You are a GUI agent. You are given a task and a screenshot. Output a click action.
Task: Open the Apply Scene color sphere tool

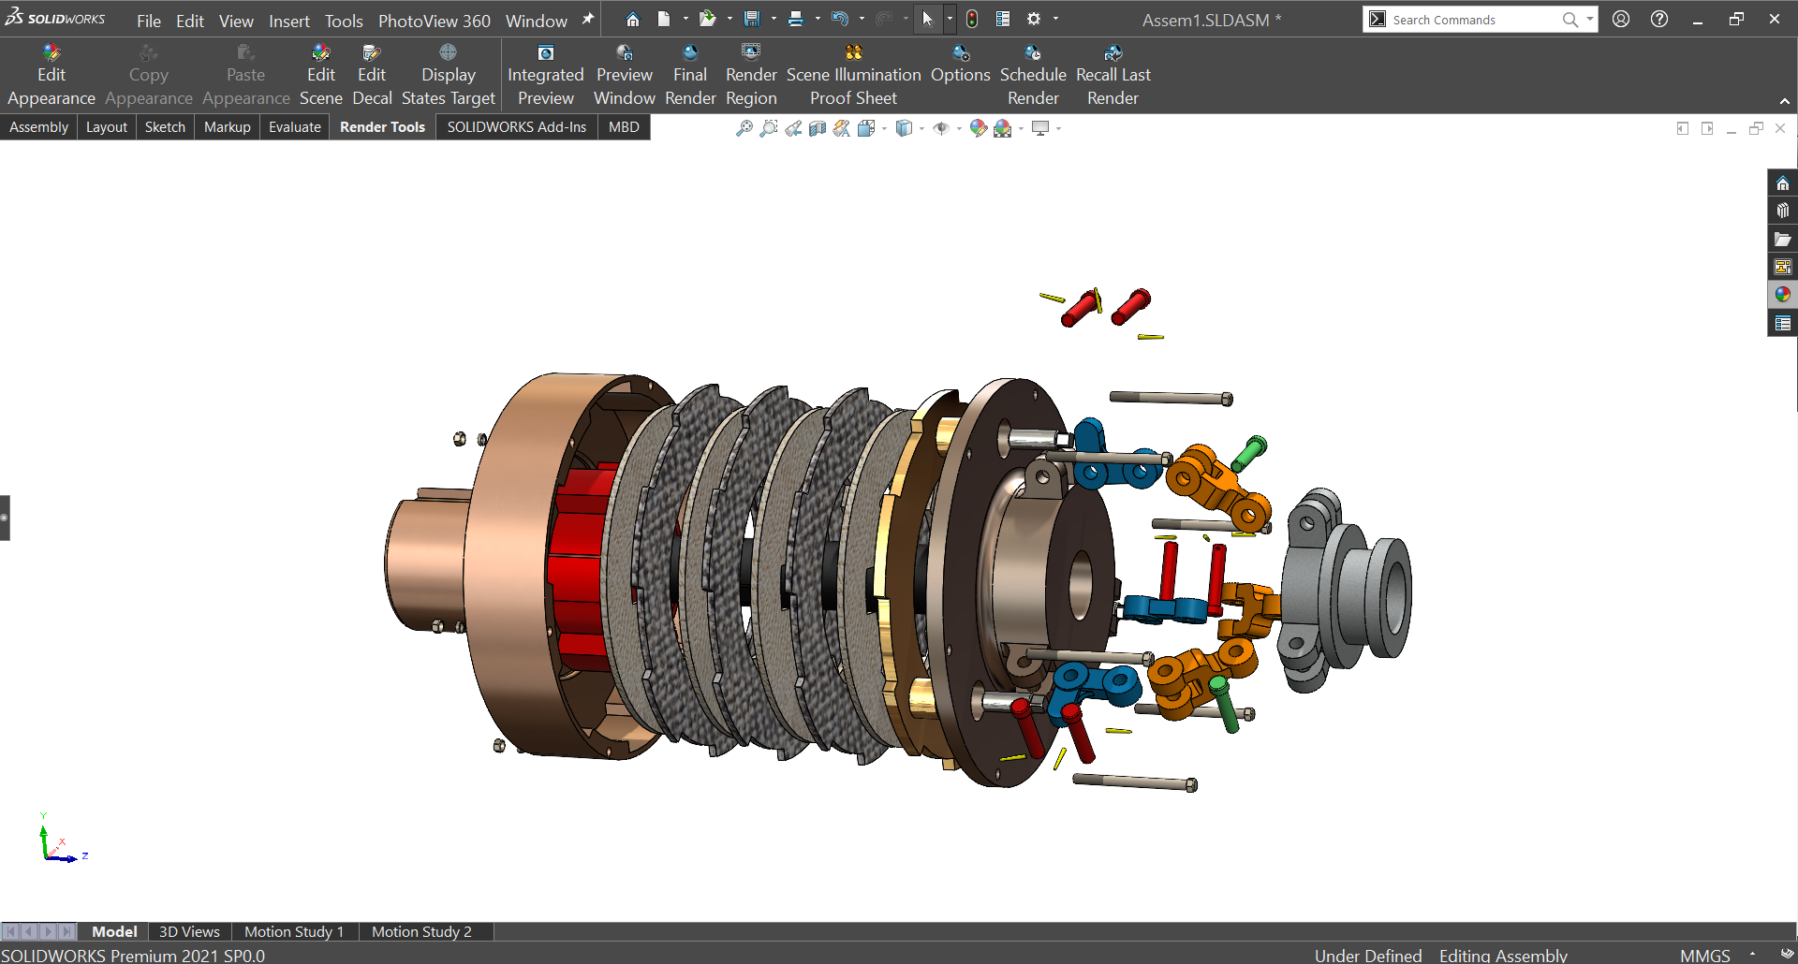1004,128
